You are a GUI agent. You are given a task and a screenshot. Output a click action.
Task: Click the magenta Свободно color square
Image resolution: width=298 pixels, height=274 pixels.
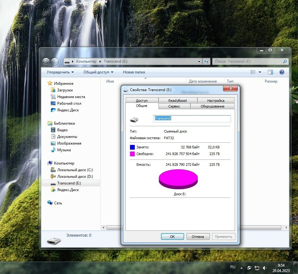pos(132,154)
